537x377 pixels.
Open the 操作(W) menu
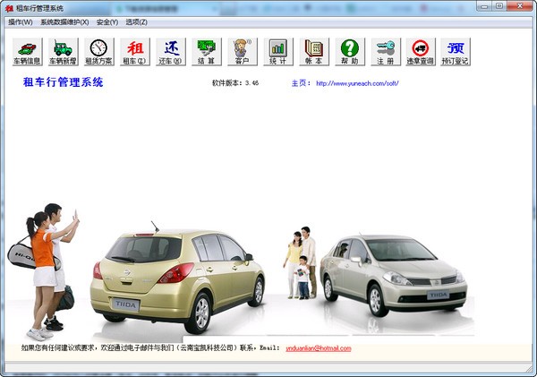click(20, 21)
